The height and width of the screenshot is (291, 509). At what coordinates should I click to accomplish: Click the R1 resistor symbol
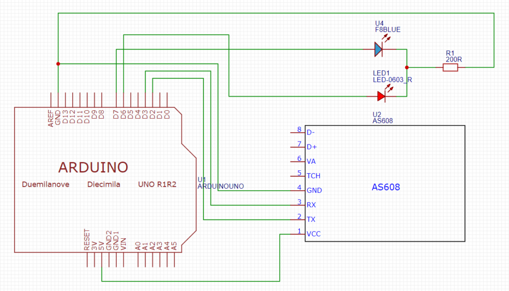(x=450, y=68)
